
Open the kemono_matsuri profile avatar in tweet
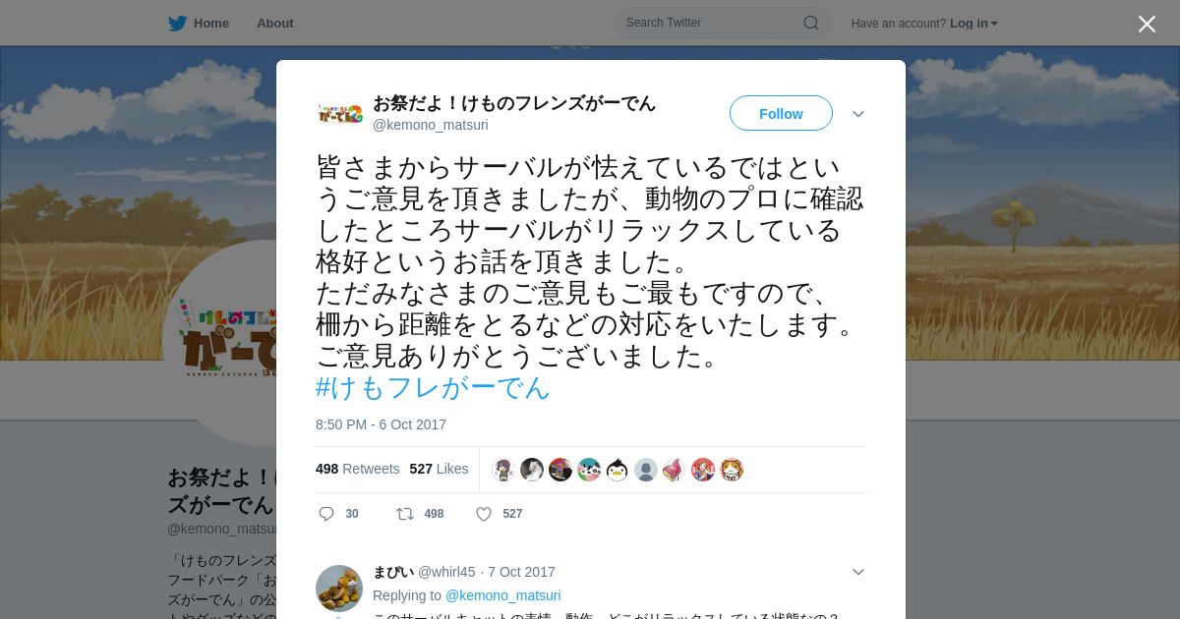coord(339,114)
